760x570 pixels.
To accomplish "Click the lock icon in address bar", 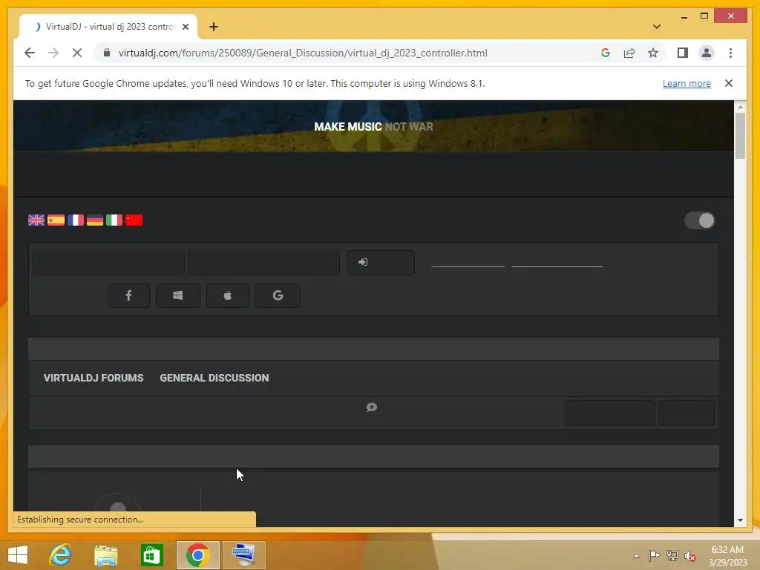I will (x=107, y=53).
